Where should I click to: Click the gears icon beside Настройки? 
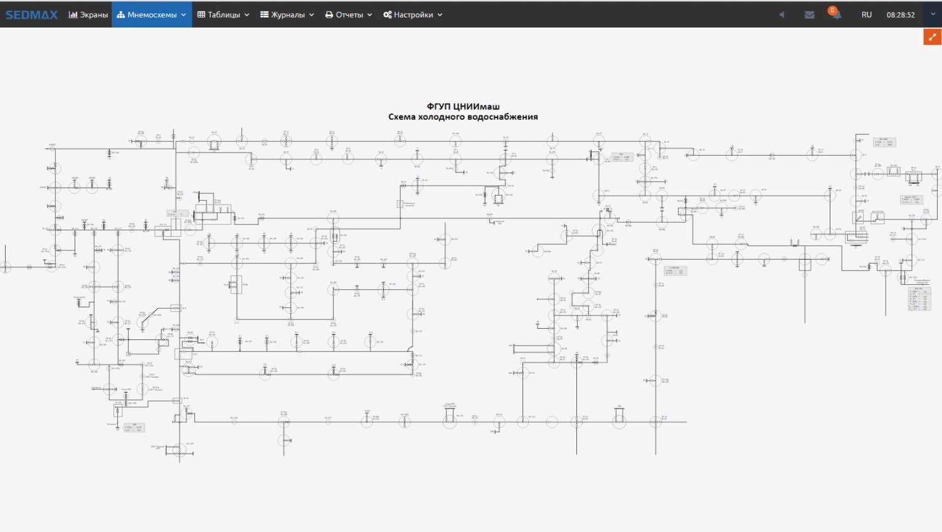[388, 14]
